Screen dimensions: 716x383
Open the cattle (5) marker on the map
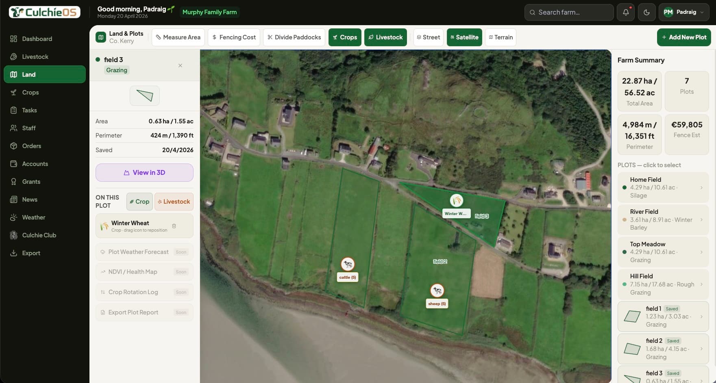pos(348,264)
